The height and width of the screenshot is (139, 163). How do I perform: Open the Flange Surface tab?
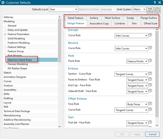point(148,18)
